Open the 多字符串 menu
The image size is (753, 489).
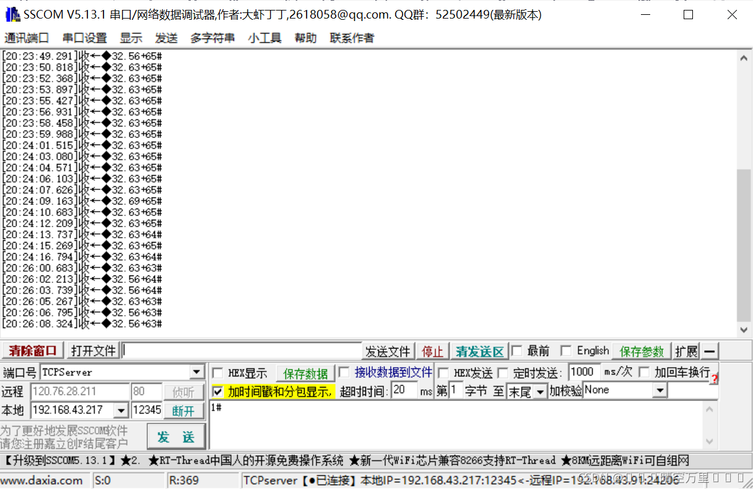tap(212, 38)
